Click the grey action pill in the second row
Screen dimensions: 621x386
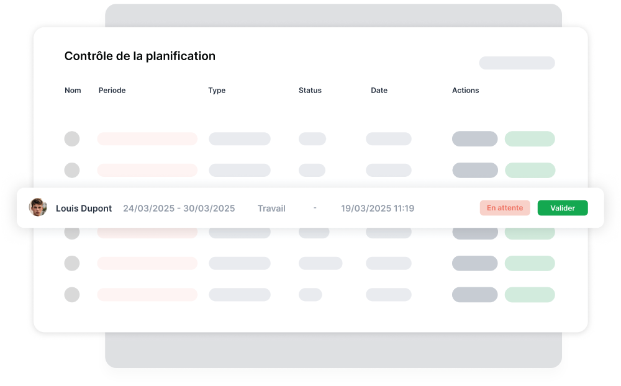(x=475, y=170)
